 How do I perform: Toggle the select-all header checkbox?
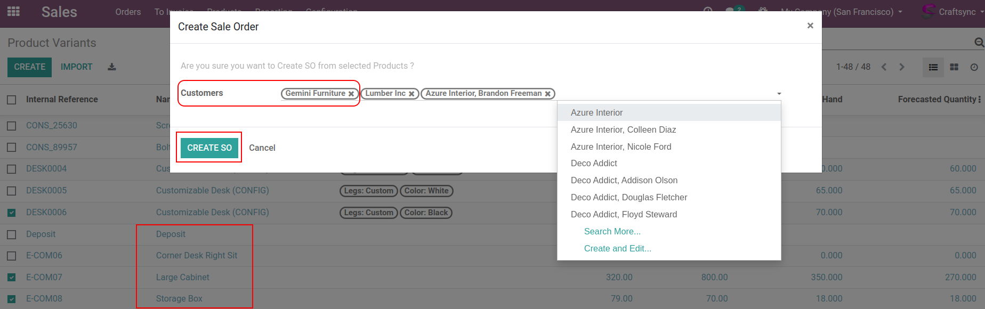(12, 100)
